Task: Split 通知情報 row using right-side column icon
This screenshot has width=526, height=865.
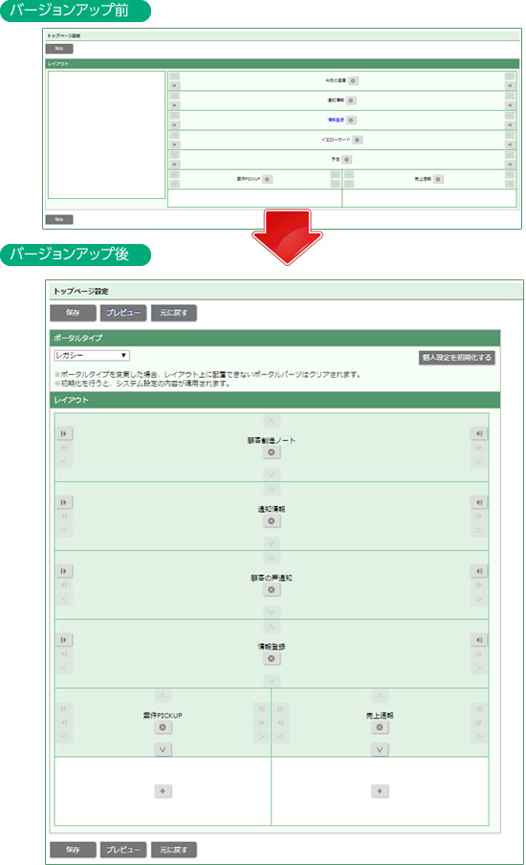Action: pyautogui.click(x=478, y=502)
